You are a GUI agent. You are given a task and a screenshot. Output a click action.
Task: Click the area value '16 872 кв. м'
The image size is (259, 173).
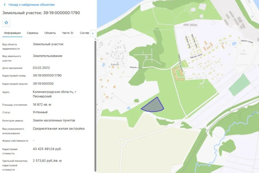coord(42,105)
